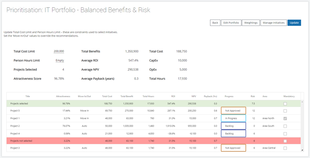Sort by NPV column header

(194, 96)
